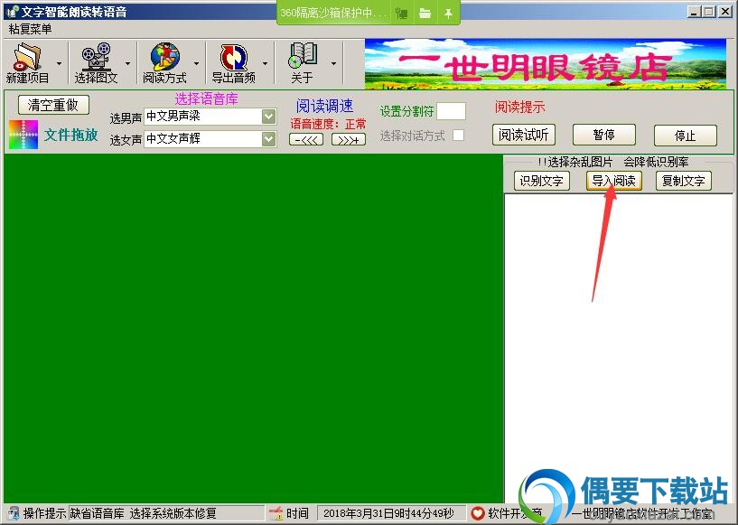Click the 导入阅读 button
Screen dimensions: 738x525
point(614,181)
